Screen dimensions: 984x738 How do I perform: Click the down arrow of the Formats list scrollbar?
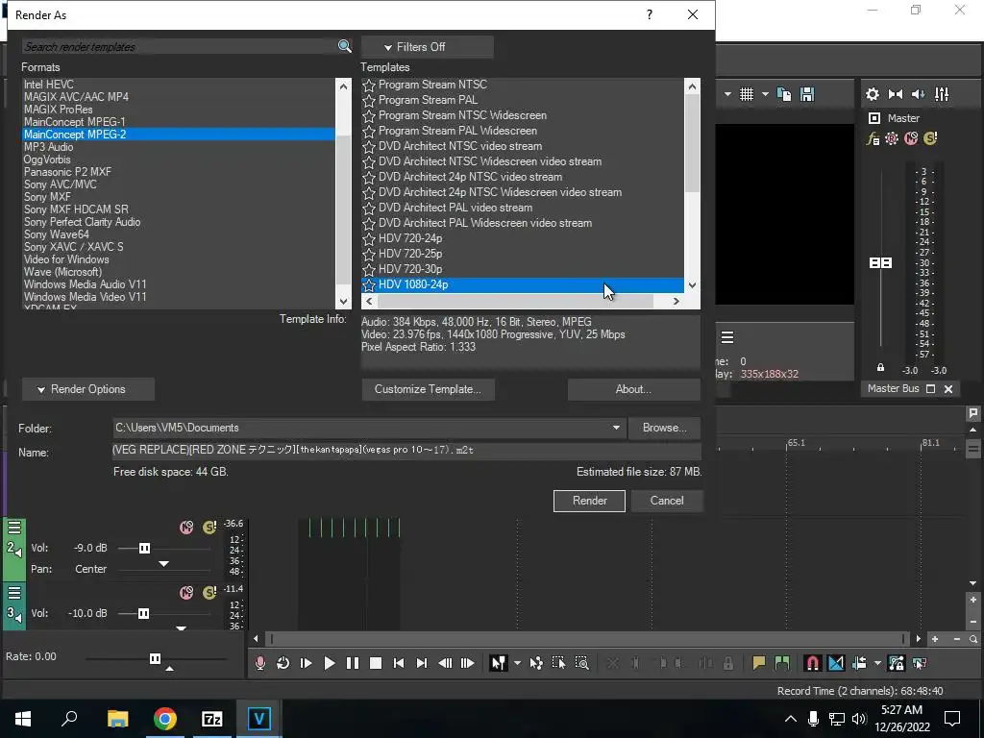[x=343, y=302]
